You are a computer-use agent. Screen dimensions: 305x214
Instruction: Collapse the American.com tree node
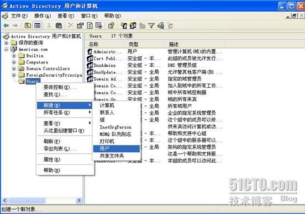pyautogui.click(x=6, y=49)
